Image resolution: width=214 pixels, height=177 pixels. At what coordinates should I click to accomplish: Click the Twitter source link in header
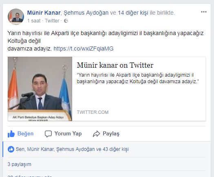click(x=52, y=21)
